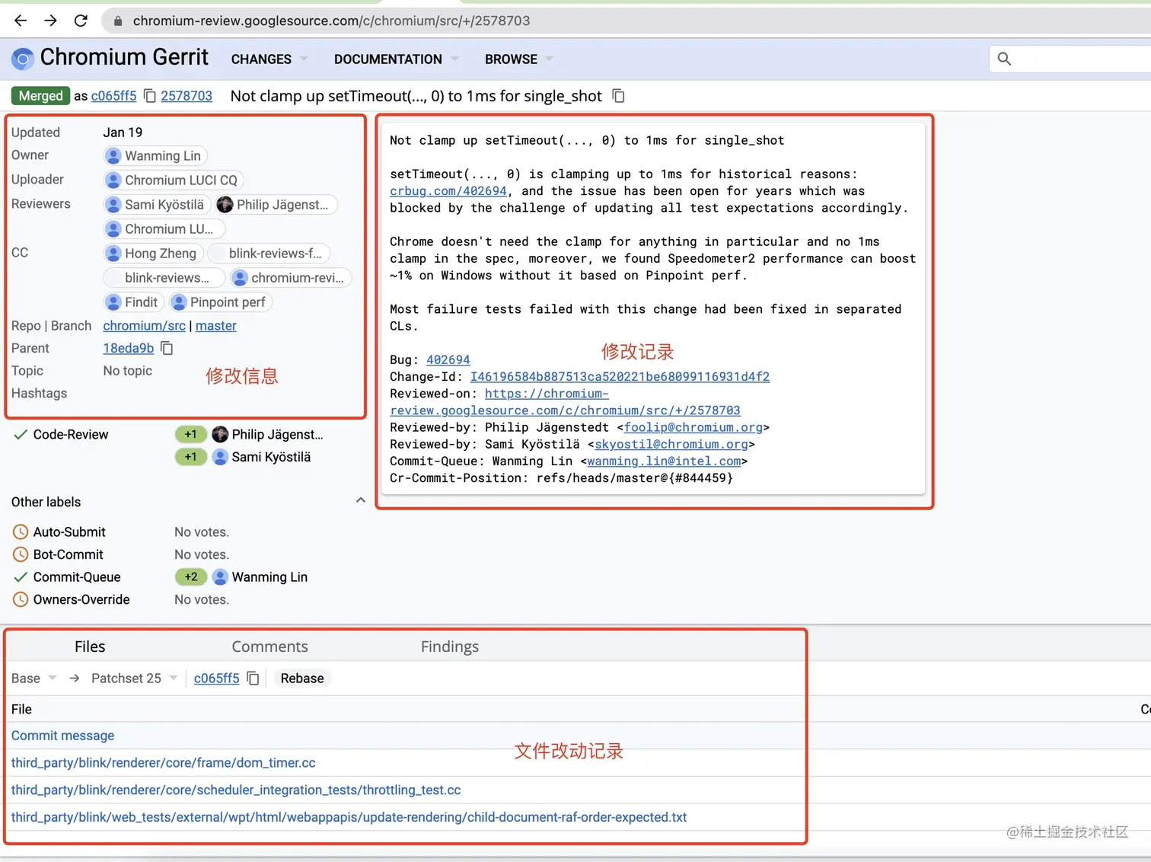Copy parent hash 18eda9b icon
Image resolution: width=1151 pixels, height=862 pixels.
click(167, 348)
